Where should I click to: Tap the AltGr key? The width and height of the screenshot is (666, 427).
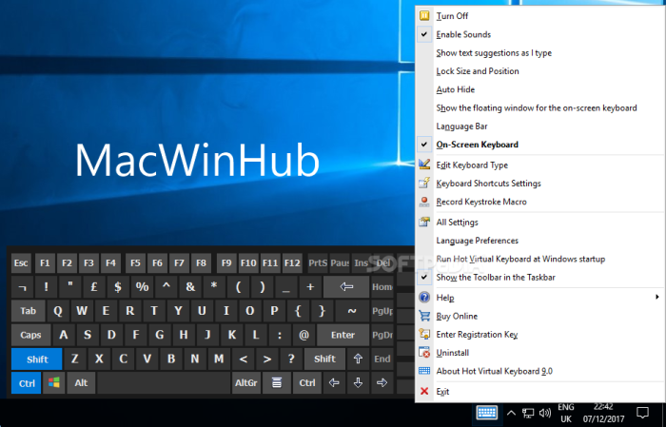pos(245,383)
